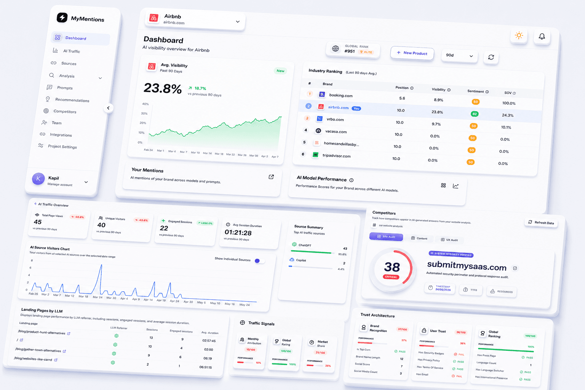
Task: Click the submitmysaas.com external link icon
Action: pos(515,269)
